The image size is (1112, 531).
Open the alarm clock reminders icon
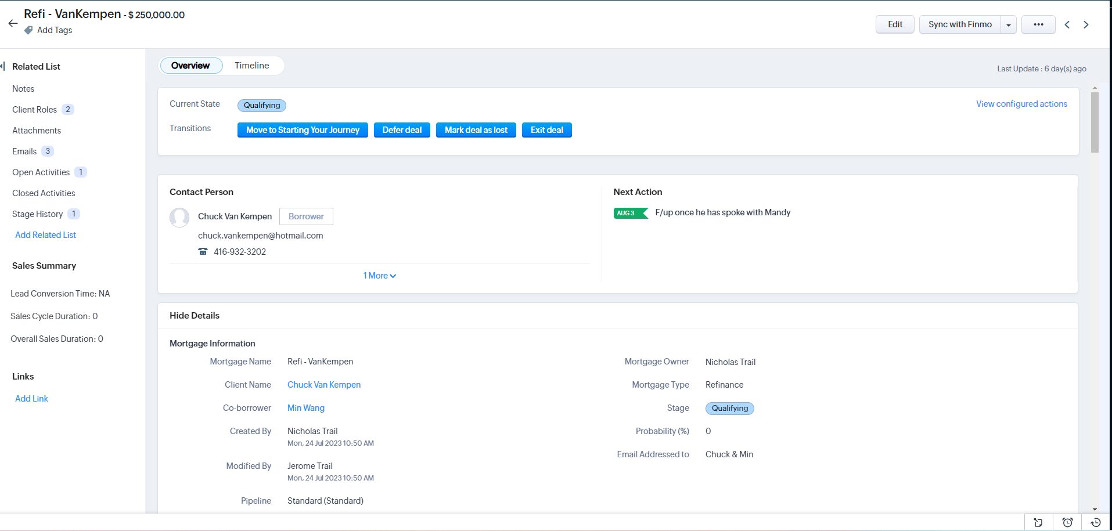[1067, 522]
